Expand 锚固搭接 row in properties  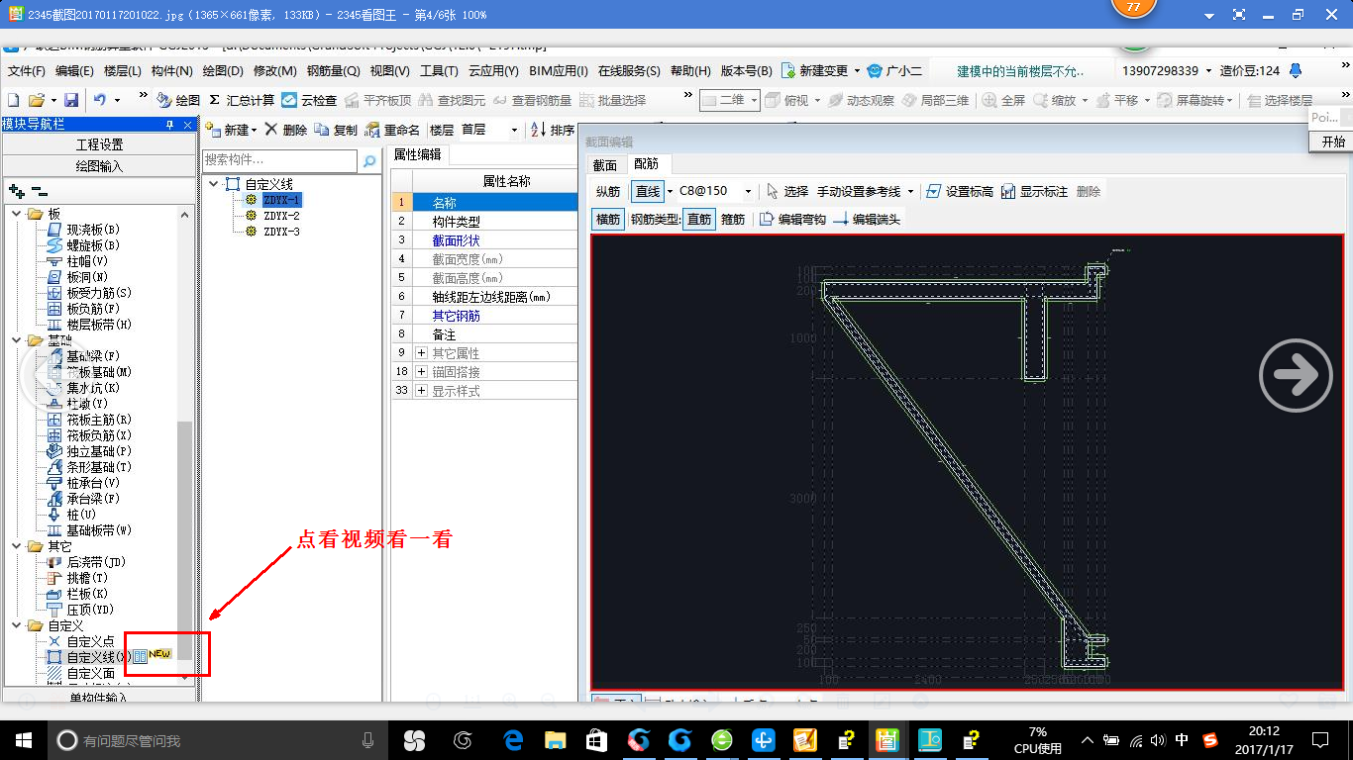[x=421, y=372]
